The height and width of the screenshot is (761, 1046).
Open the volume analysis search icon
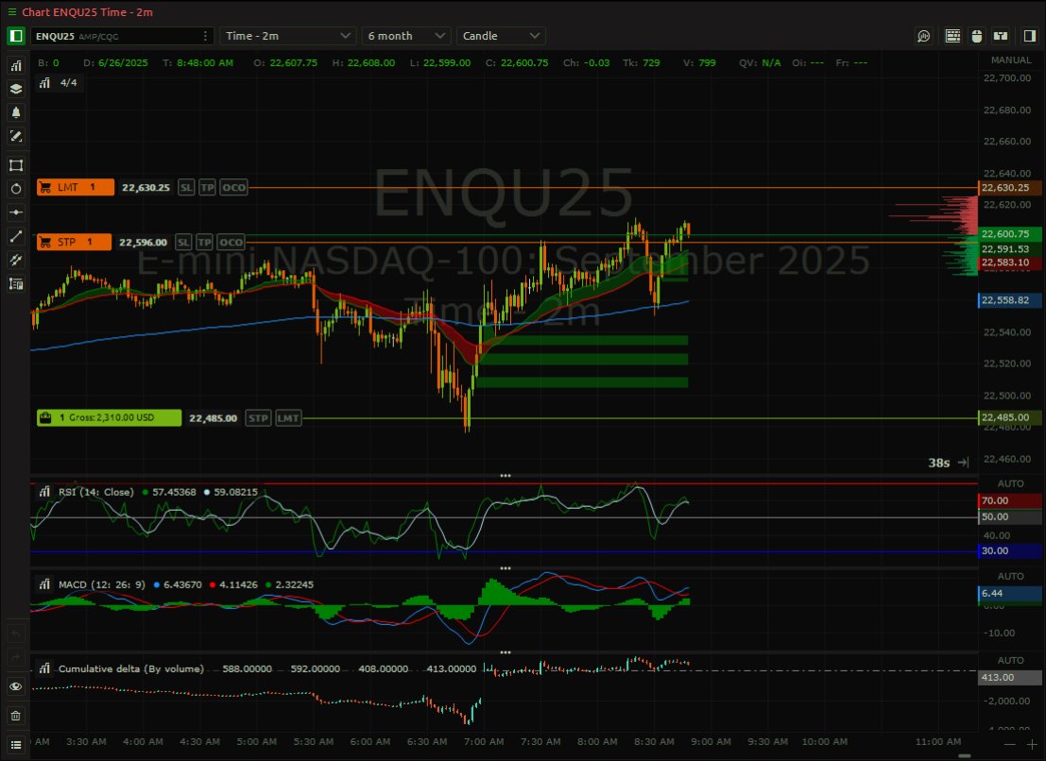923,36
